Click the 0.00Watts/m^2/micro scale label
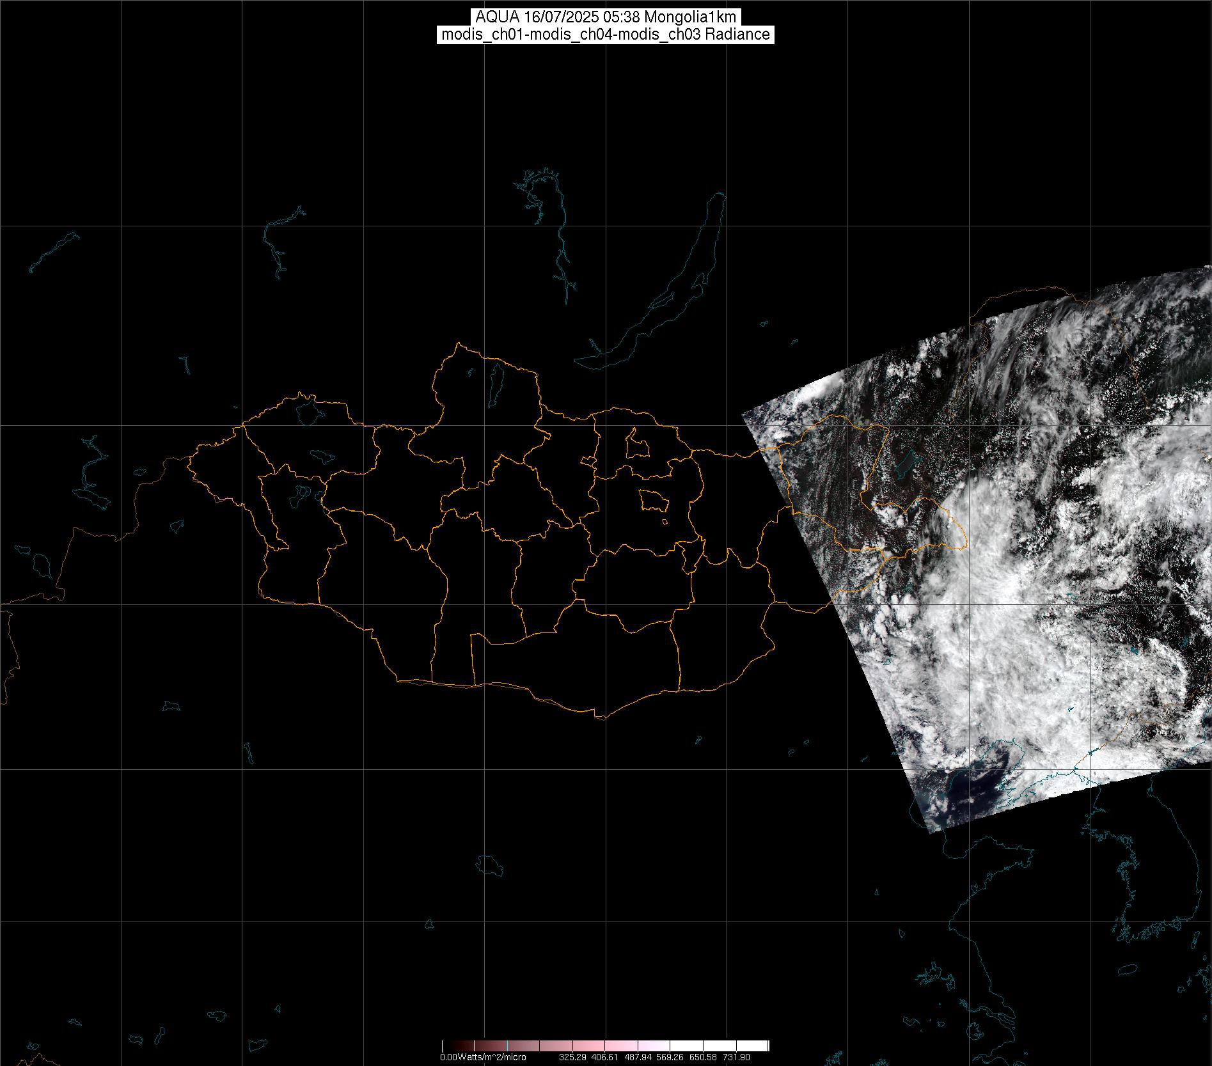Screen dimensions: 1212x1066 click(x=483, y=1058)
